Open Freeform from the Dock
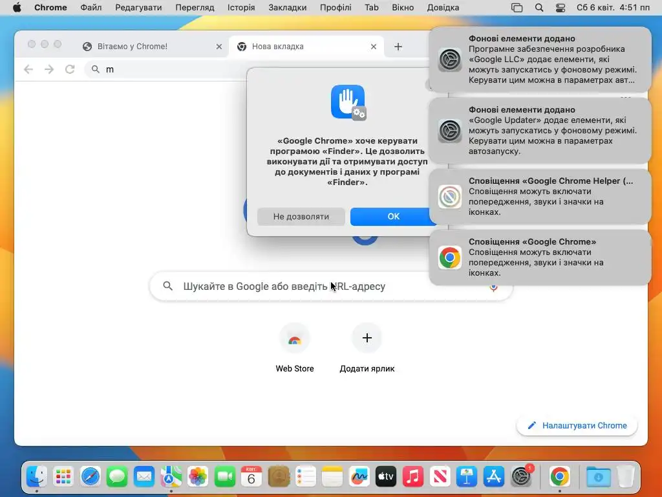 359,477
